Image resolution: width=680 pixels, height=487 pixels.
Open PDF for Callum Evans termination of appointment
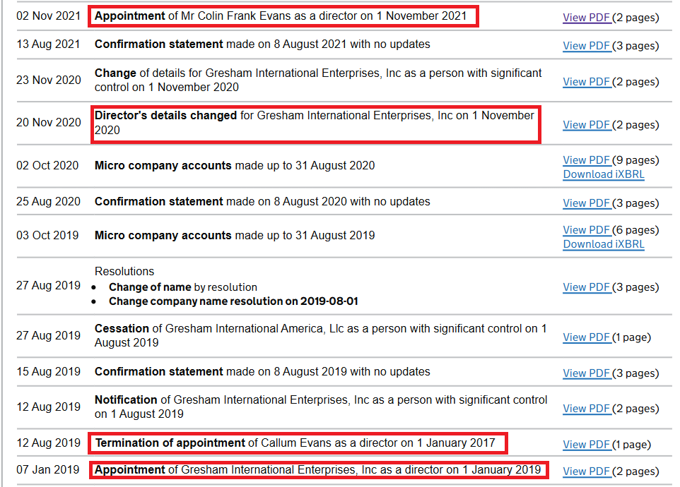point(587,445)
